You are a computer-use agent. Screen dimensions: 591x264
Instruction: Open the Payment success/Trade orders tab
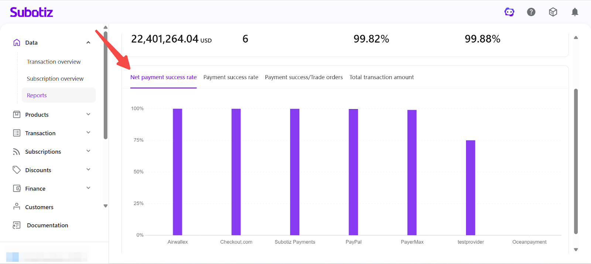pyautogui.click(x=304, y=77)
